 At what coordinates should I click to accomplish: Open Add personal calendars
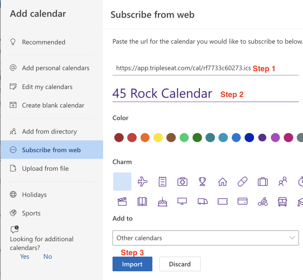55,68
